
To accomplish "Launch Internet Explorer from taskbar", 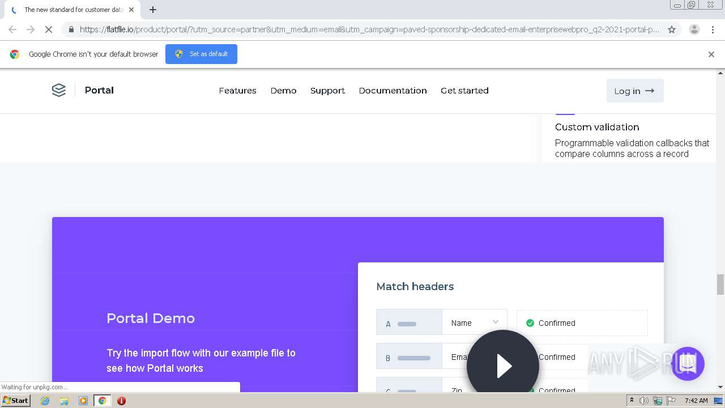I will coord(45,401).
